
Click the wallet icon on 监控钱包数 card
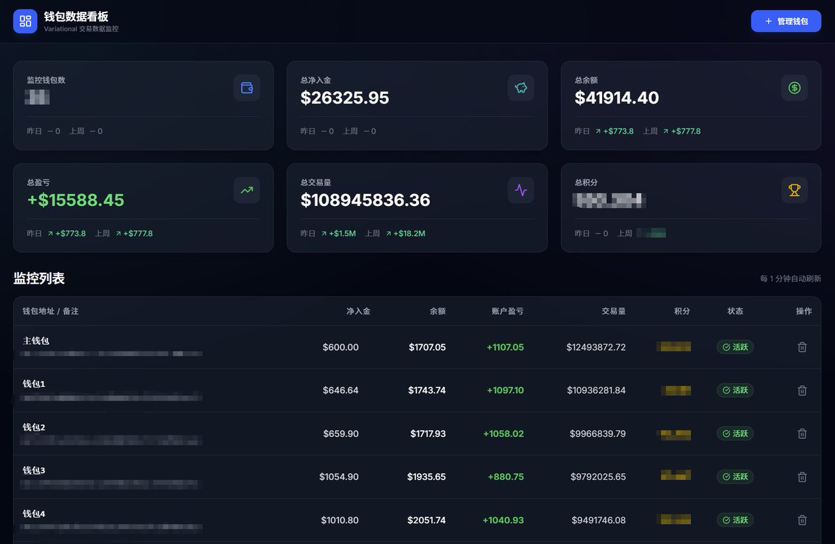[247, 88]
